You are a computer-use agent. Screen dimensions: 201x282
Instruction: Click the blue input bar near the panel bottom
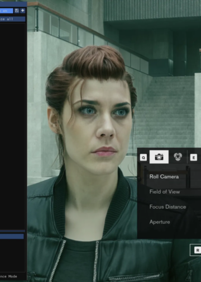(12, 237)
